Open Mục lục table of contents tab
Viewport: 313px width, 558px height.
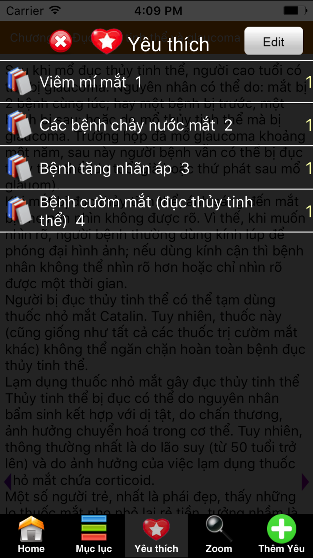point(94,536)
